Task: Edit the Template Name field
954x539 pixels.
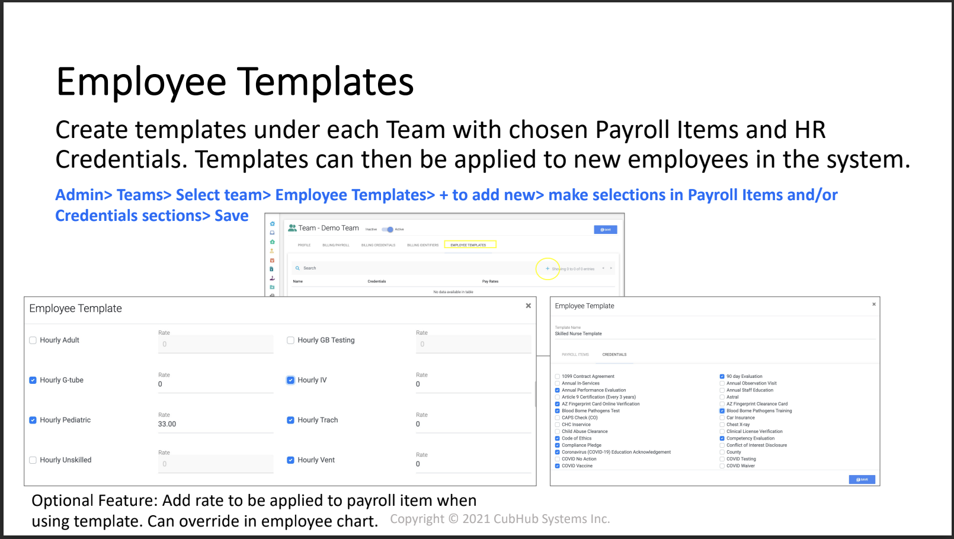Action: (x=715, y=333)
